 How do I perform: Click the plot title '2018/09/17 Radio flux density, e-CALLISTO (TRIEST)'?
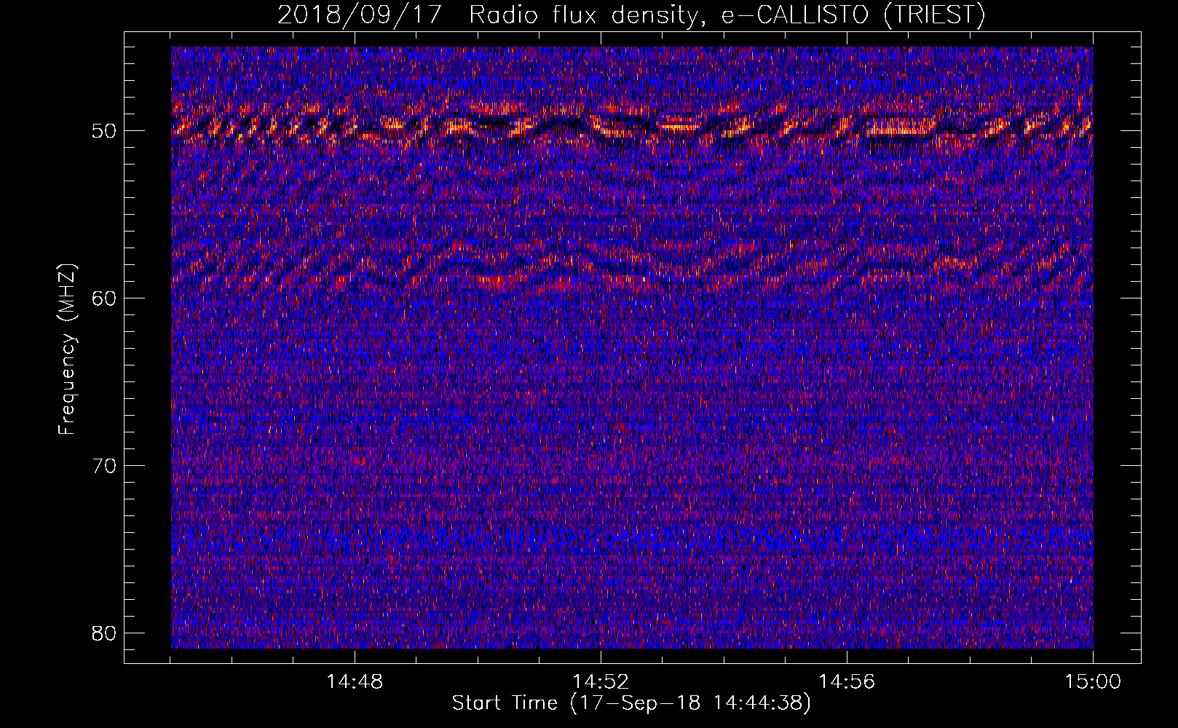tap(631, 15)
